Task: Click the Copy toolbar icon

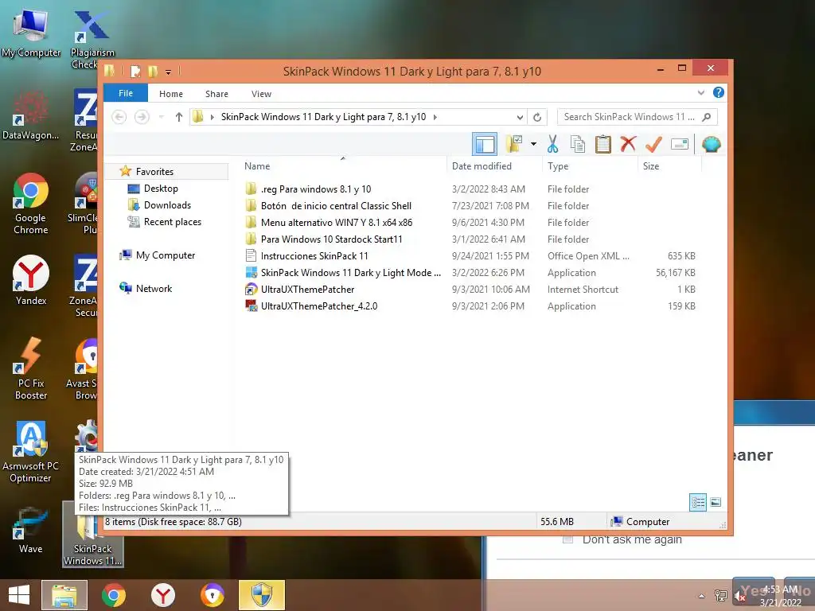Action: click(x=578, y=144)
